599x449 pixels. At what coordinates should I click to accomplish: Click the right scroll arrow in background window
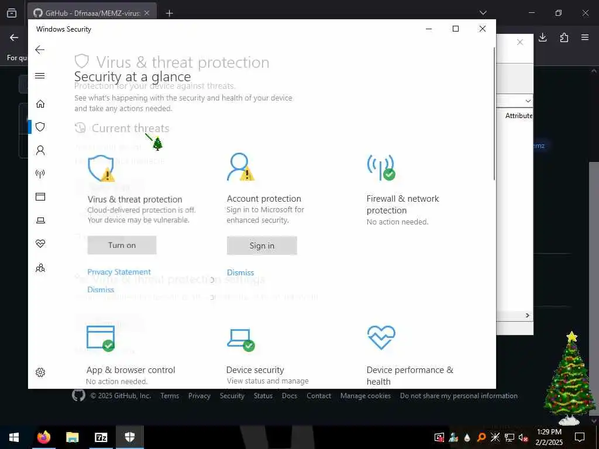pos(528,315)
